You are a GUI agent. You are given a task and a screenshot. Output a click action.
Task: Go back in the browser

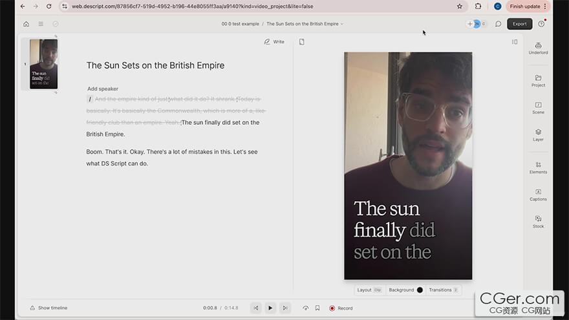point(23,6)
